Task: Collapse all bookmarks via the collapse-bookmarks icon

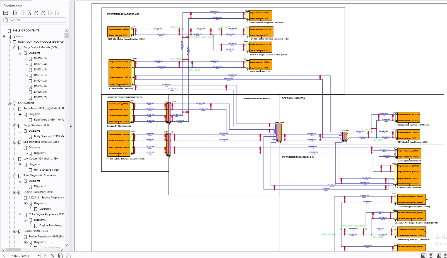Action: 50,13
